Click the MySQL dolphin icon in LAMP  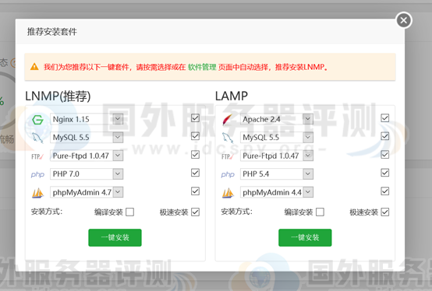tap(228, 138)
